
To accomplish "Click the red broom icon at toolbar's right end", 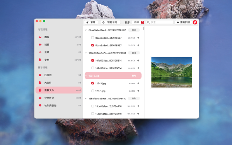I will click(195, 22).
